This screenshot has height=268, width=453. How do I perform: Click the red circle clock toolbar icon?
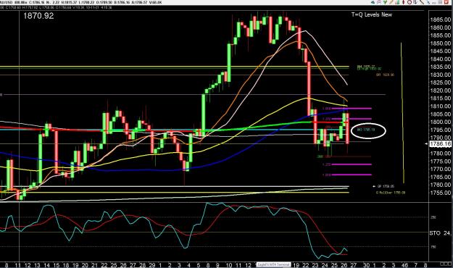[410, 2]
